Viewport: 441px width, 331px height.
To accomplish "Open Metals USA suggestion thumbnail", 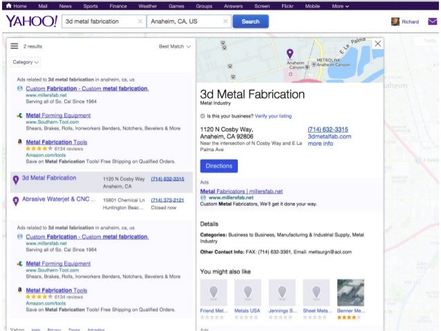I will 247,292.
